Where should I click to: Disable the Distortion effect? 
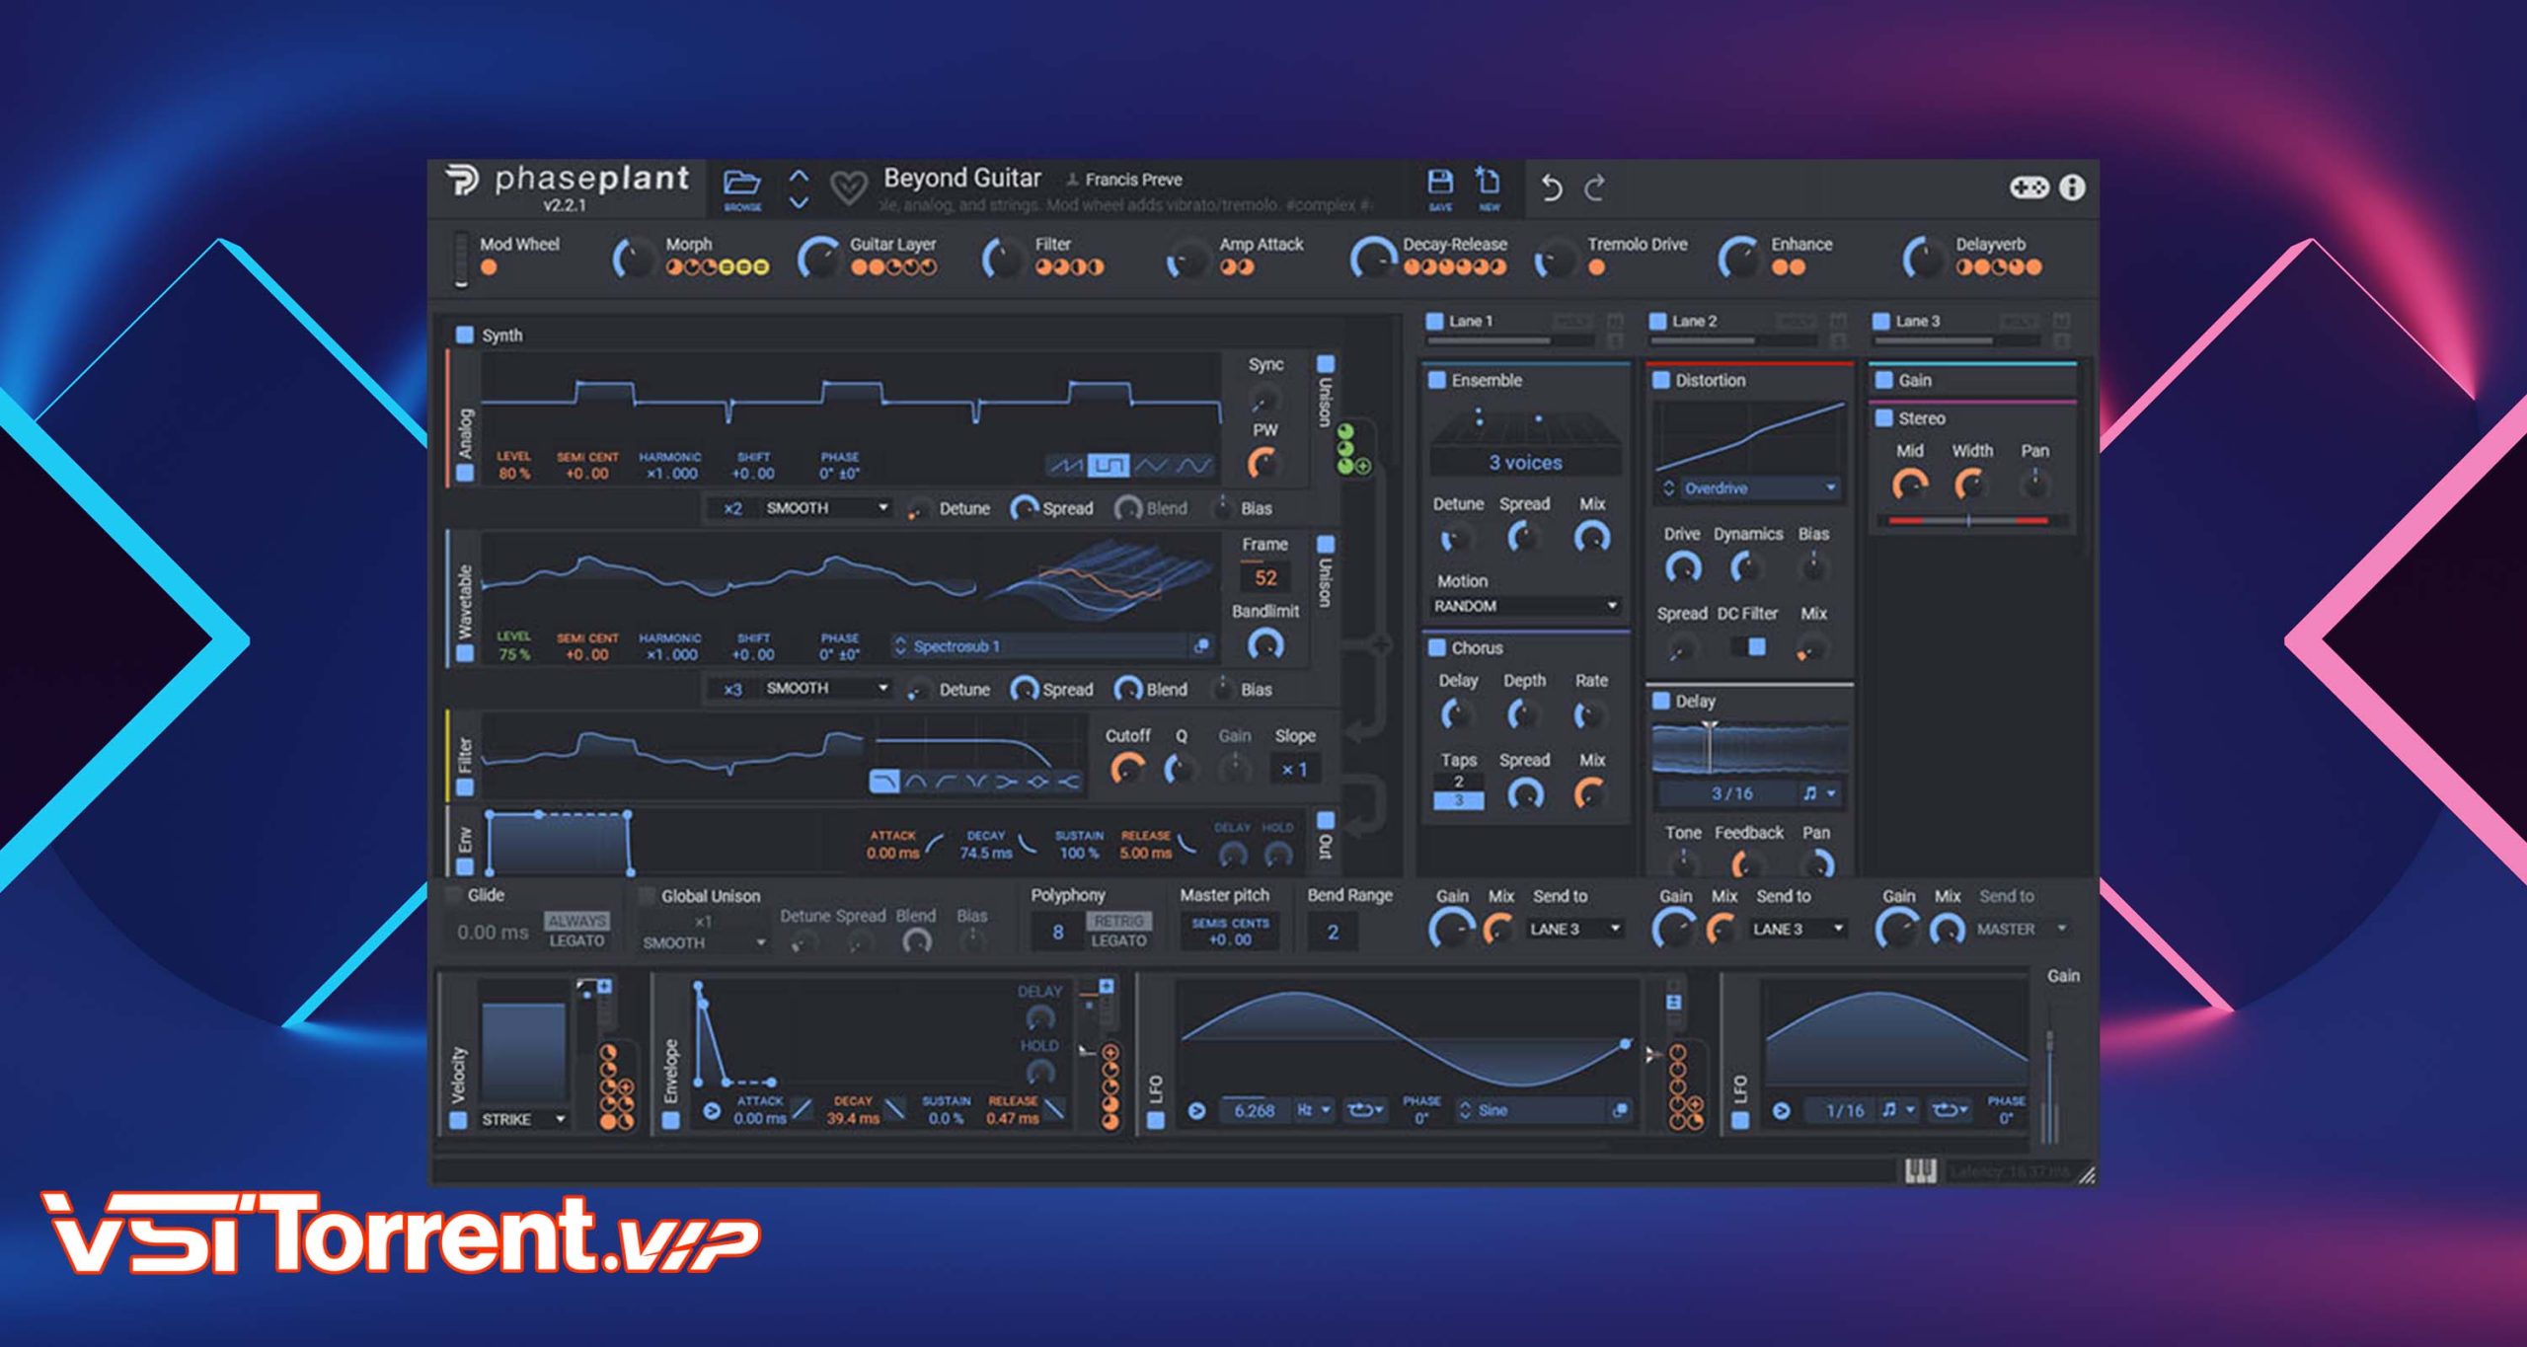pos(1661,380)
